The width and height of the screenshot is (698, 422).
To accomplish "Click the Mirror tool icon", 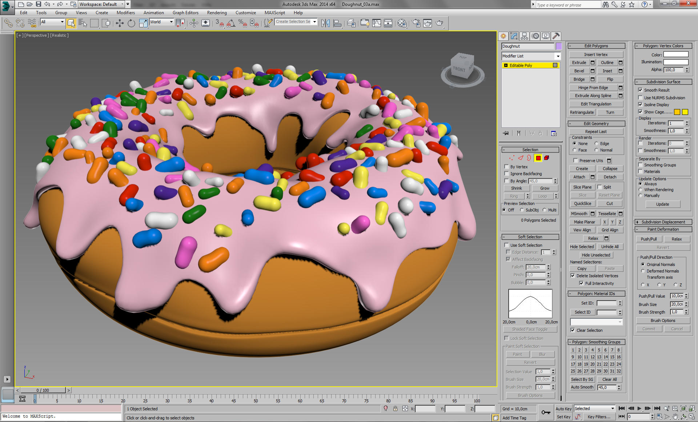I will 325,23.
